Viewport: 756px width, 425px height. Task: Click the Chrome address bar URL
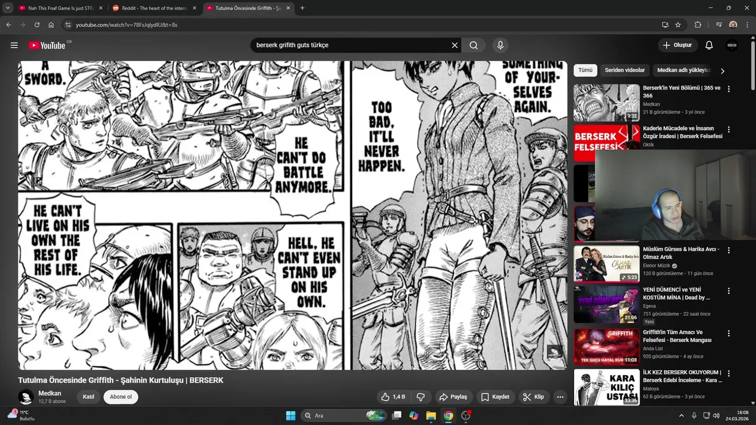click(126, 25)
